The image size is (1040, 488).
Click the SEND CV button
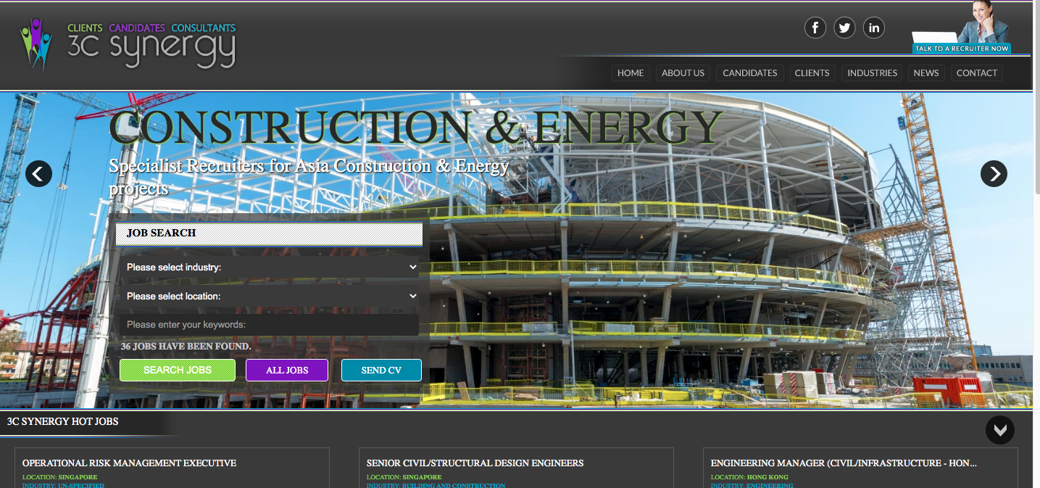pyautogui.click(x=381, y=370)
